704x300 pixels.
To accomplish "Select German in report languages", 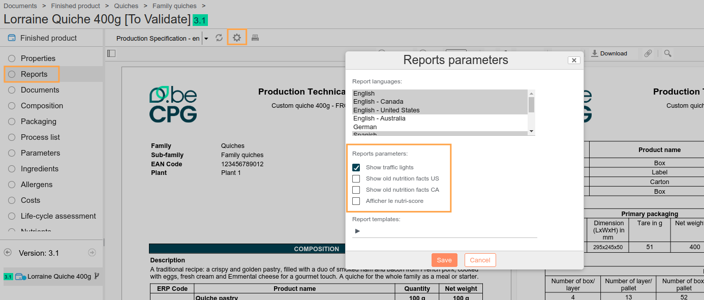I will 440,127.
